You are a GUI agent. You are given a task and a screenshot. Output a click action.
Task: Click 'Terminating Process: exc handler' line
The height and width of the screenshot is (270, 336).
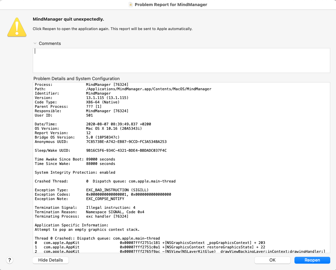pos(82,216)
